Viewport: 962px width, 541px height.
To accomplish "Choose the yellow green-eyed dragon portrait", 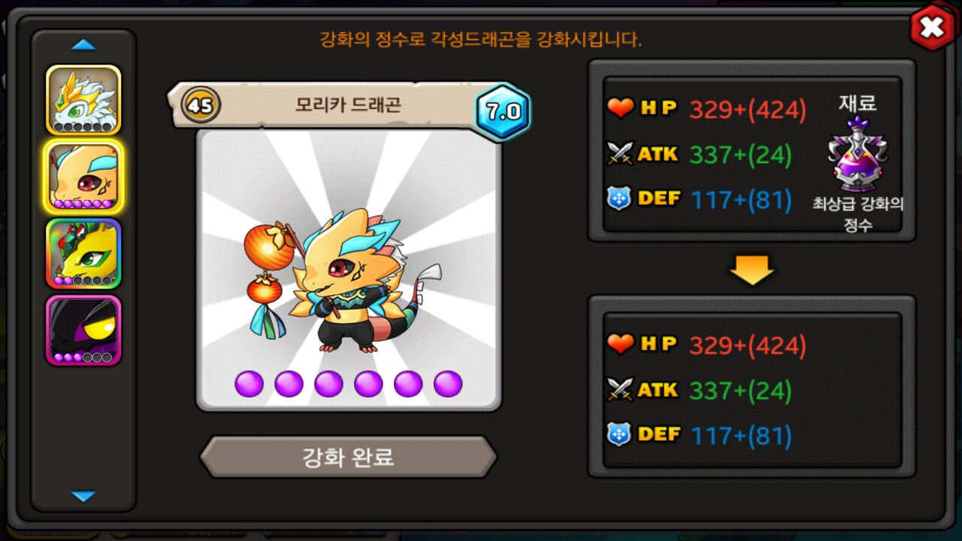I will tap(83, 254).
